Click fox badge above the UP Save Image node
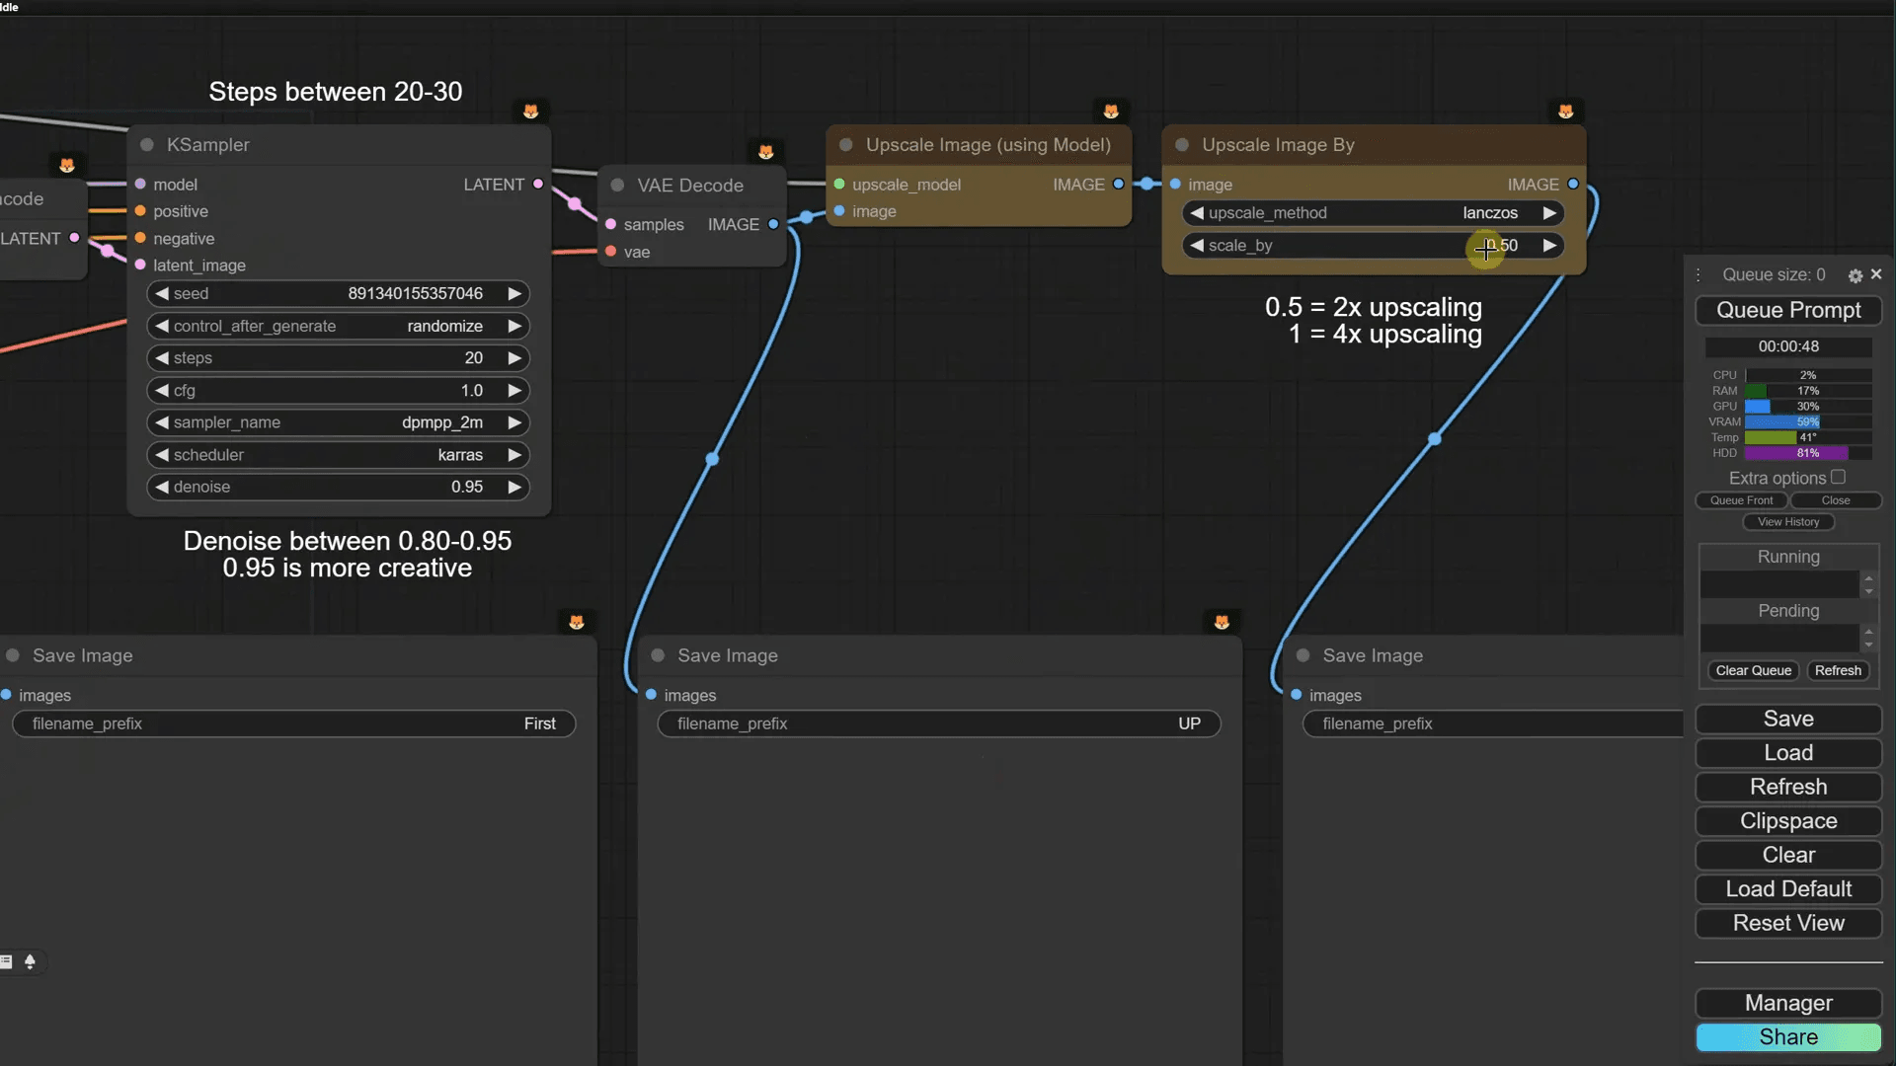Viewport: 1896px width, 1066px height. (x=1222, y=622)
